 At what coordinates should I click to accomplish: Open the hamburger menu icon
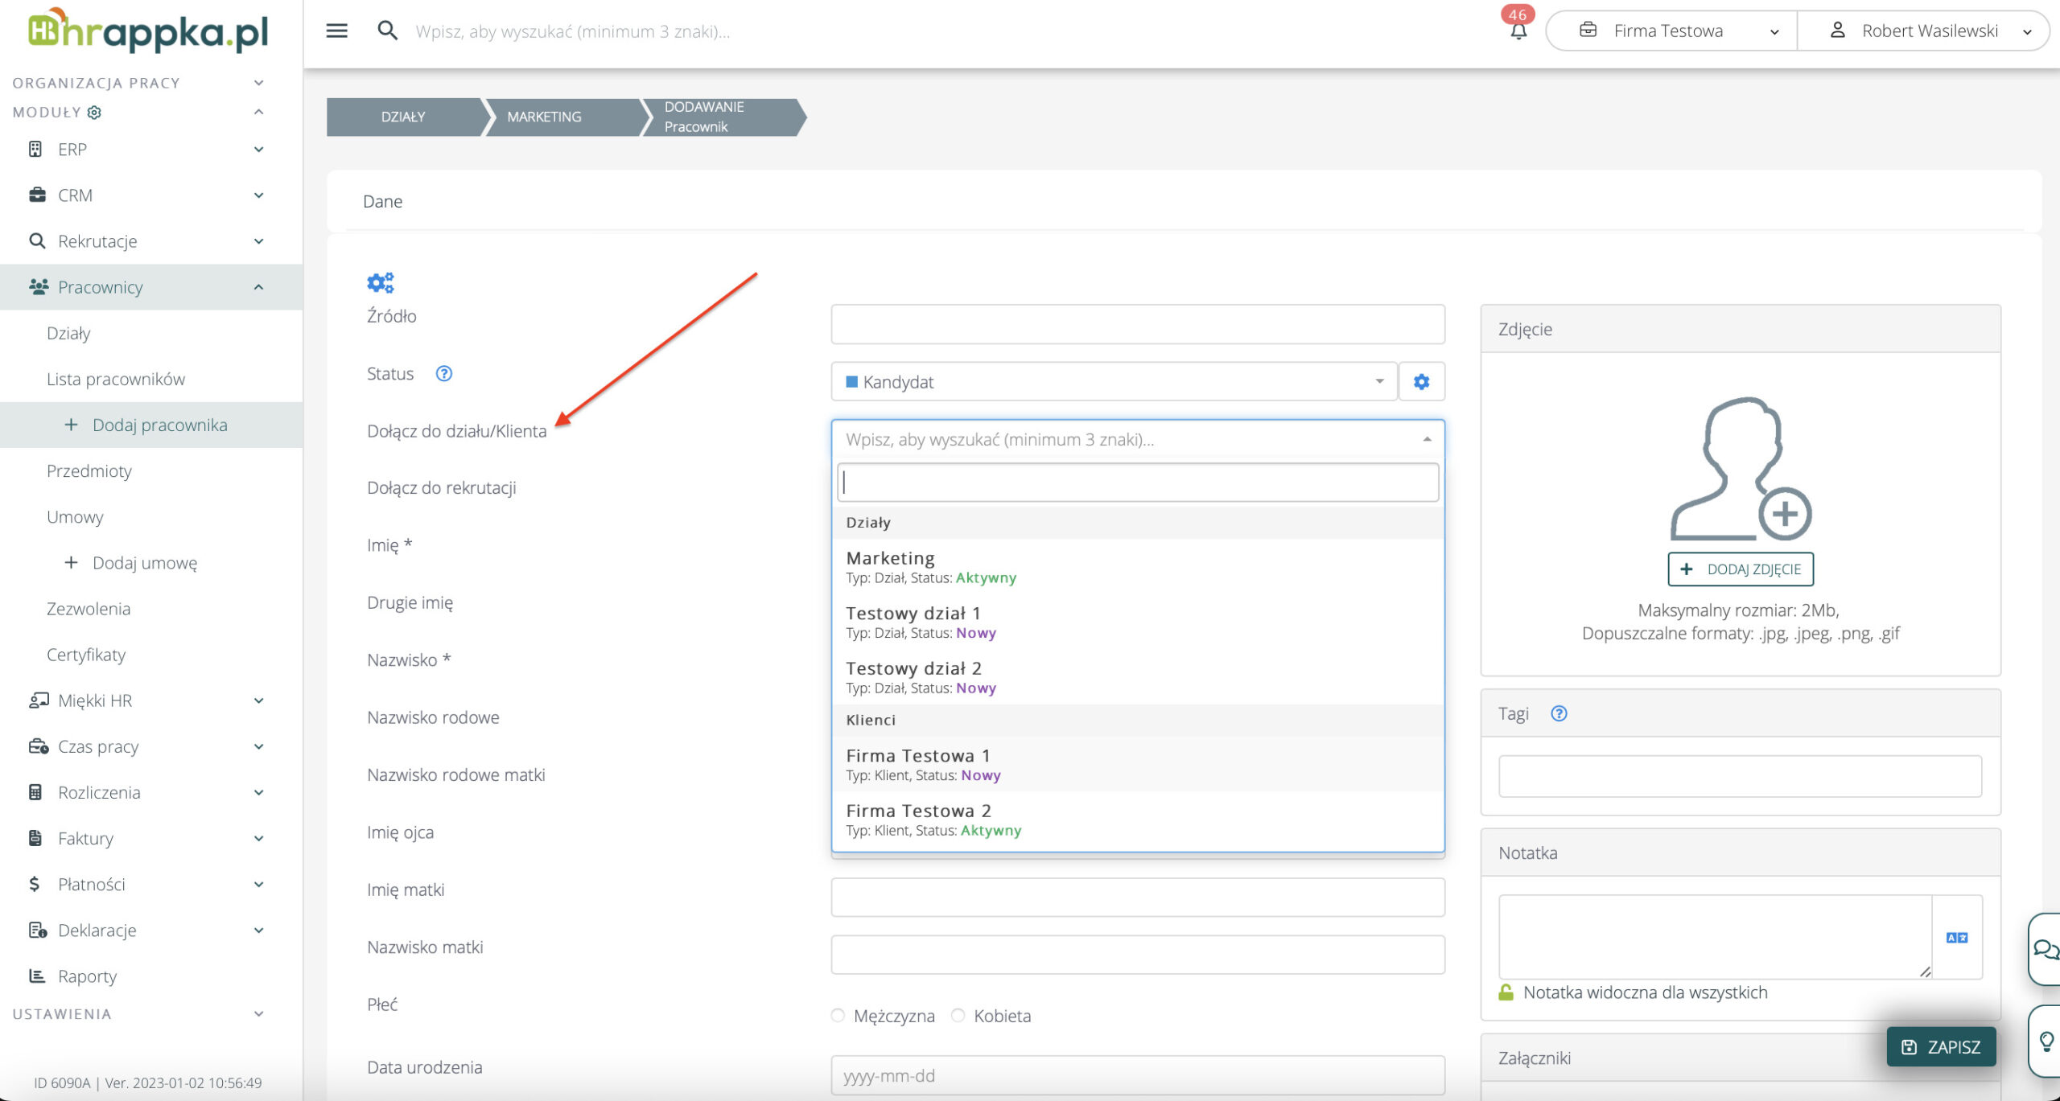pos(336,31)
